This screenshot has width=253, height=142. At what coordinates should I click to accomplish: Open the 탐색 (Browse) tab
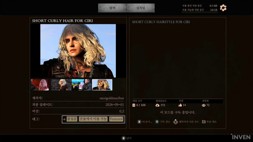pos(112,8)
